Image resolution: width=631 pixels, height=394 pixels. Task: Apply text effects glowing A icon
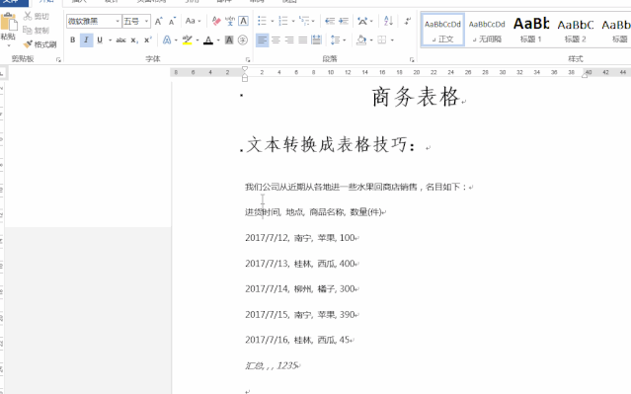167,39
